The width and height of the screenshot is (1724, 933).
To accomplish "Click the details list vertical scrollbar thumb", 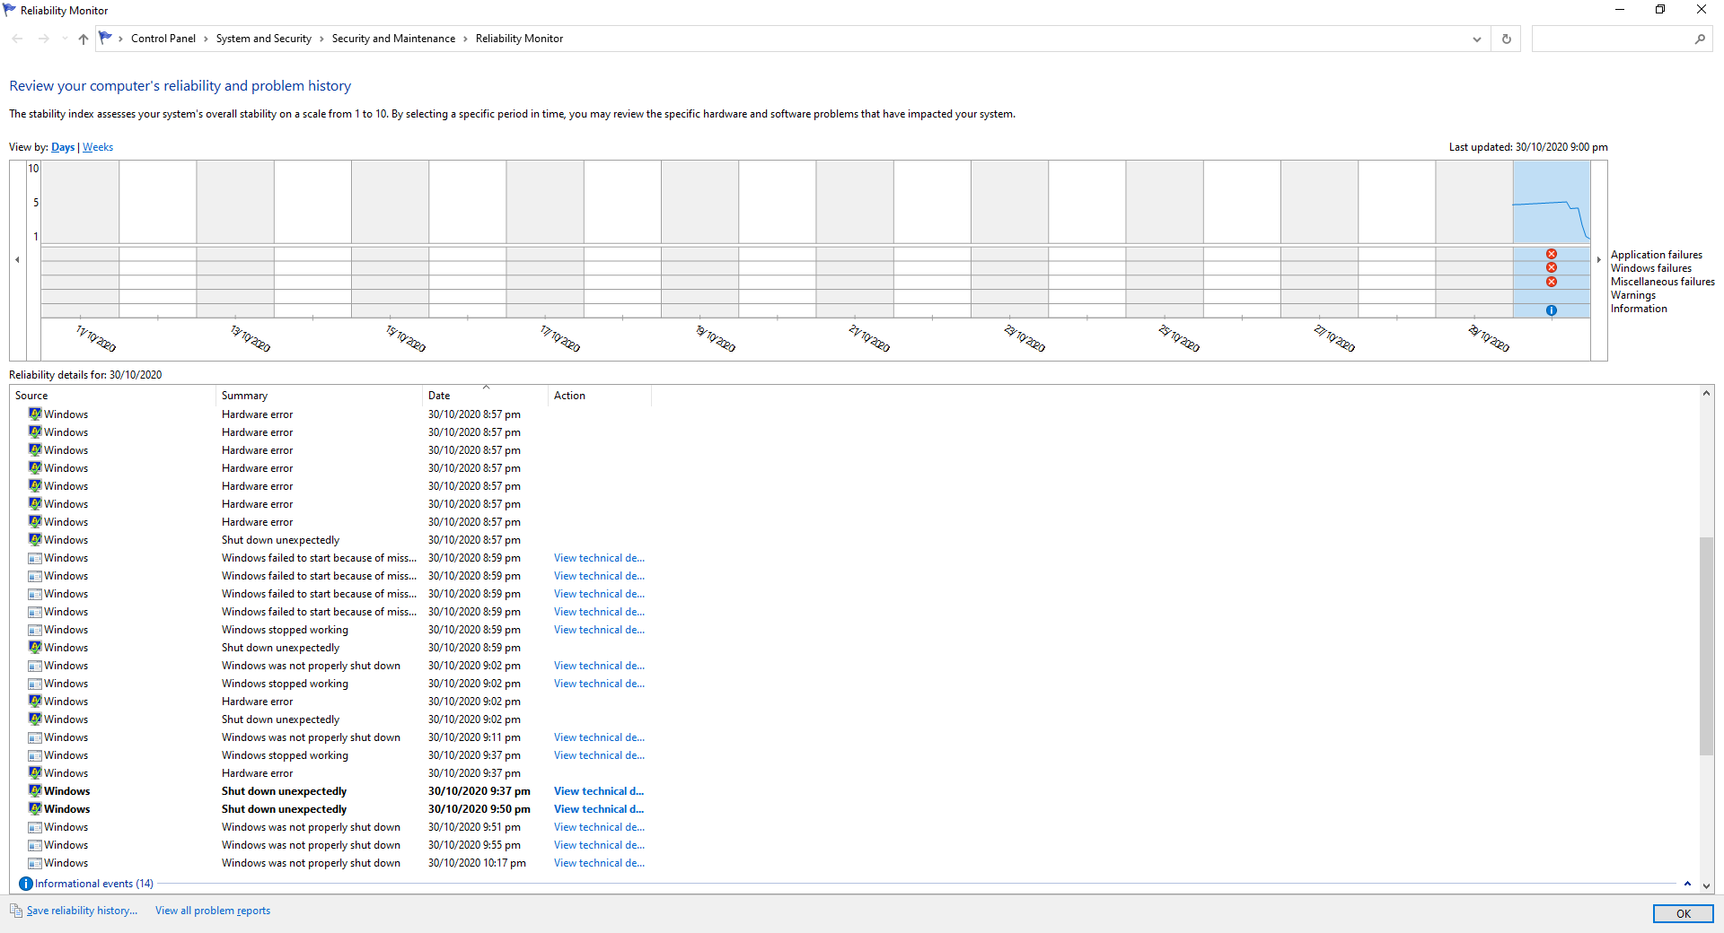I will [x=1706, y=646].
